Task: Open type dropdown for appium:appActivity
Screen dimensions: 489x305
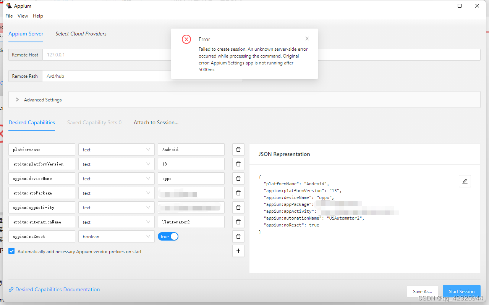Action: (117, 207)
